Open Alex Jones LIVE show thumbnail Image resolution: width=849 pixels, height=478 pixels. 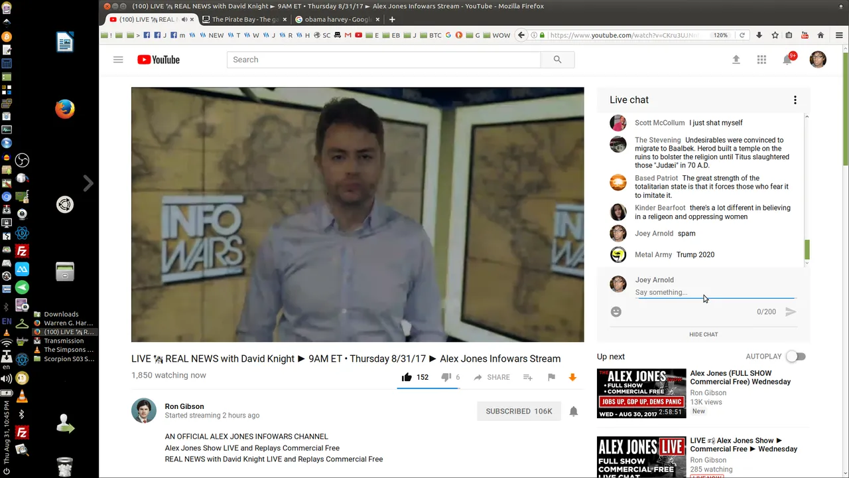pyautogui.click(x=641, y=457)
